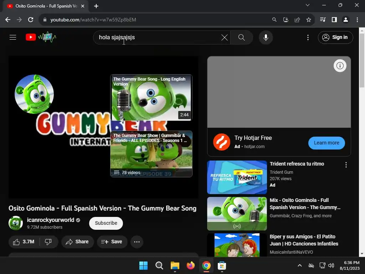
Task: Install app via address bar icon
Action: [x=286, y=20]
